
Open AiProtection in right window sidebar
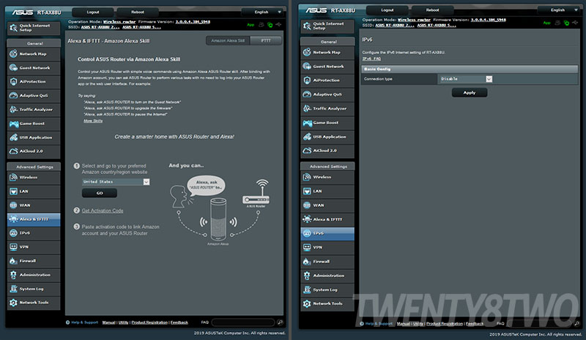[327, 80]
